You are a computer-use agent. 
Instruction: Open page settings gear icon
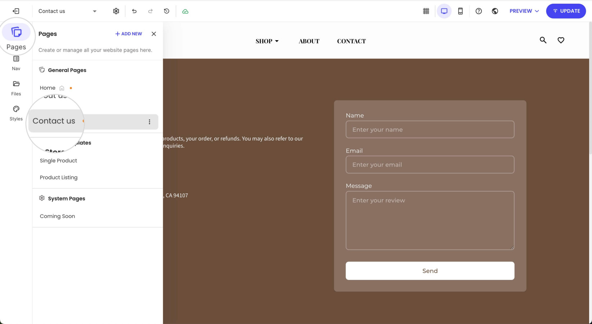pos(116,11)
